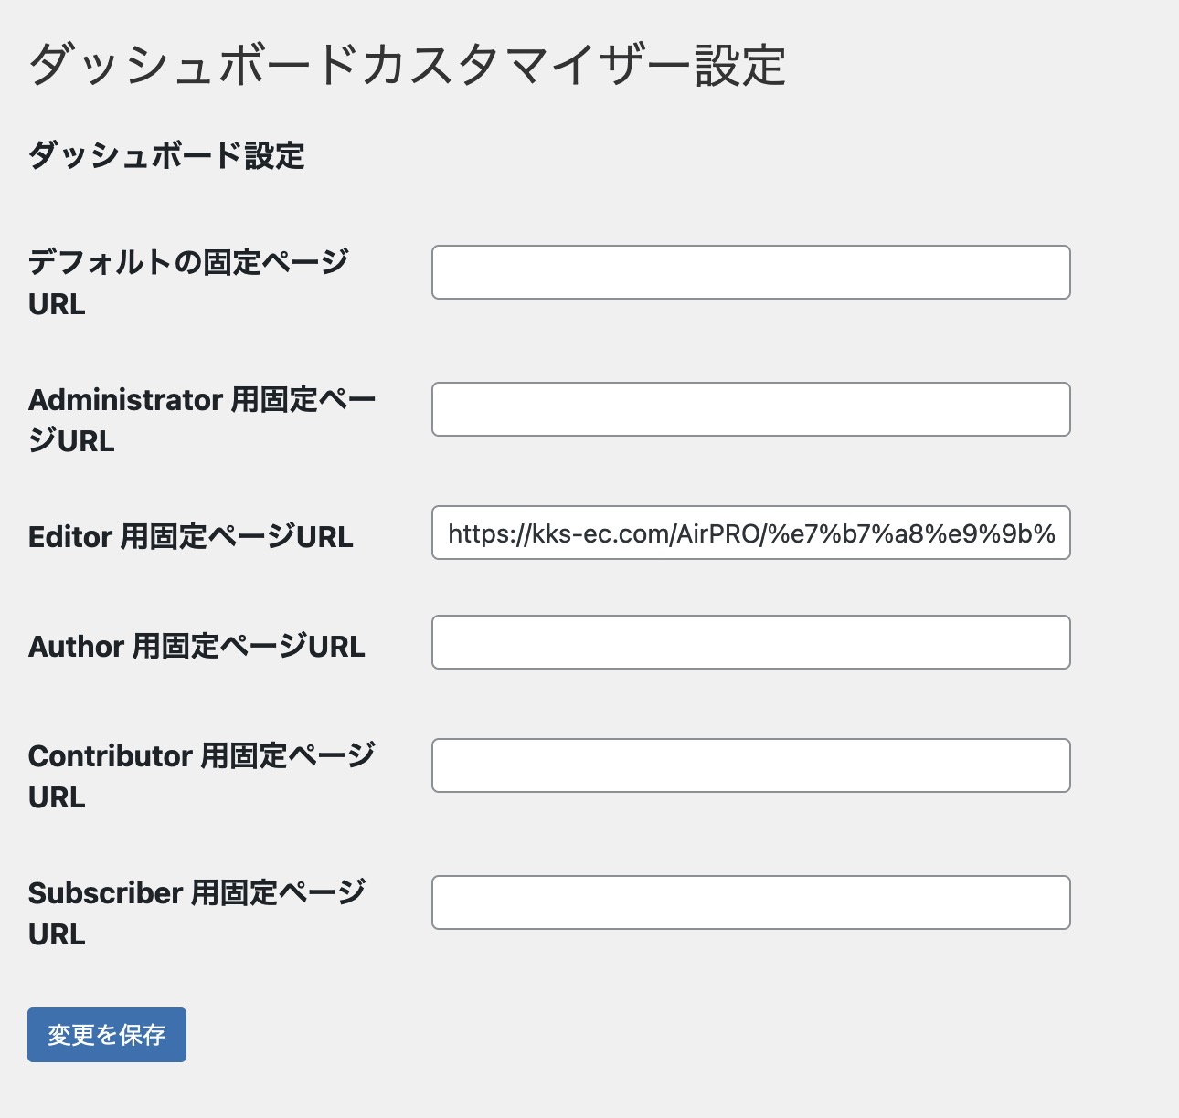Image resolution: width=1179 pixels, height=1118 pixels.
Task: Focus the Contributor 用固定ページ URL field
Action: pyautogui.click(x=750, y=765)
